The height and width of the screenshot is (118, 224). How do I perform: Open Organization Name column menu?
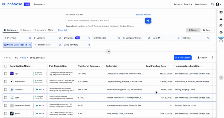tap(33, 66)
